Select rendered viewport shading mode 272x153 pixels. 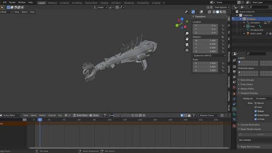click(224, 12)
